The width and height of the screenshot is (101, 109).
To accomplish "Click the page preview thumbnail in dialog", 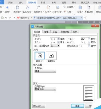I will [89, 93].
